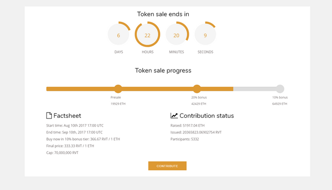Image resolution: width=332 pixels, height=190 pixels.
Task: Click the 64929 ETH label under 10% bonus
Action: [x=280, y=104]
